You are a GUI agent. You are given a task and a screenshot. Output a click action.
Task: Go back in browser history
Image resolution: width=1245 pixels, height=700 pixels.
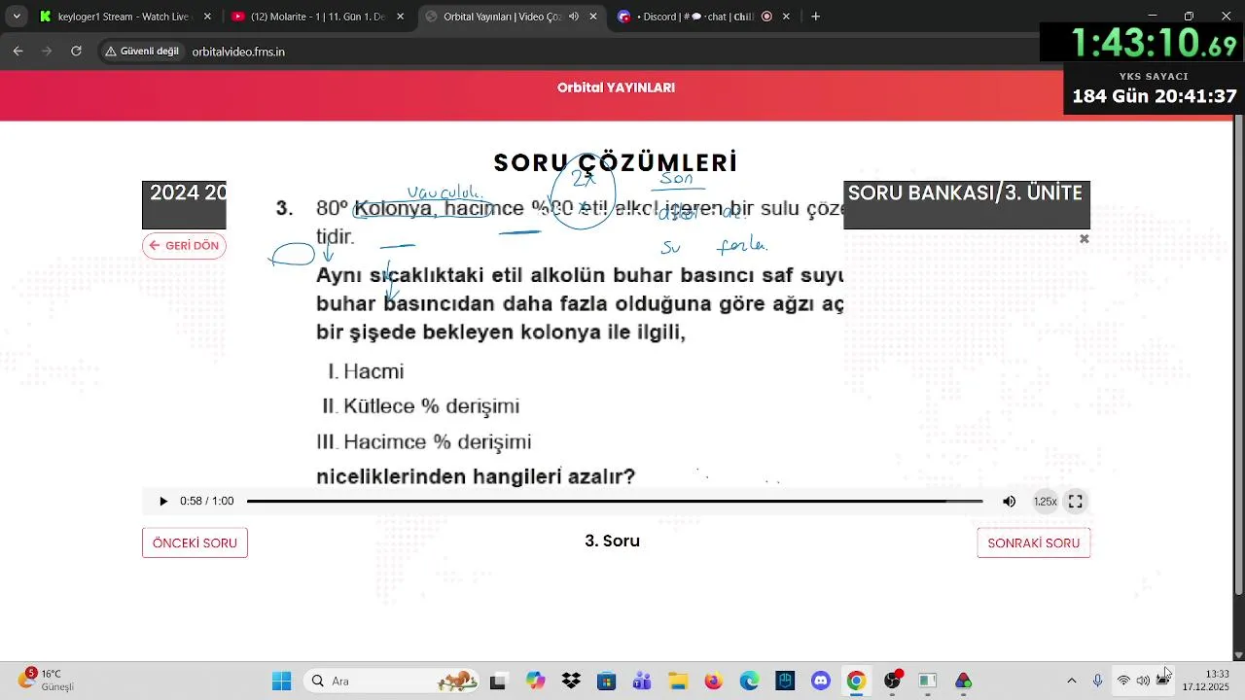click(x=18, y=52)
